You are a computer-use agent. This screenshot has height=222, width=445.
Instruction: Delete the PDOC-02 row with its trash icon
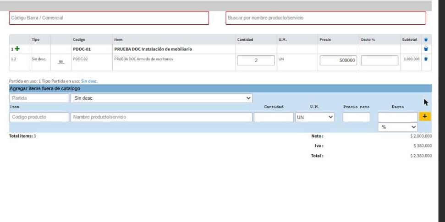pyautogui.click(x=426, y=59)
